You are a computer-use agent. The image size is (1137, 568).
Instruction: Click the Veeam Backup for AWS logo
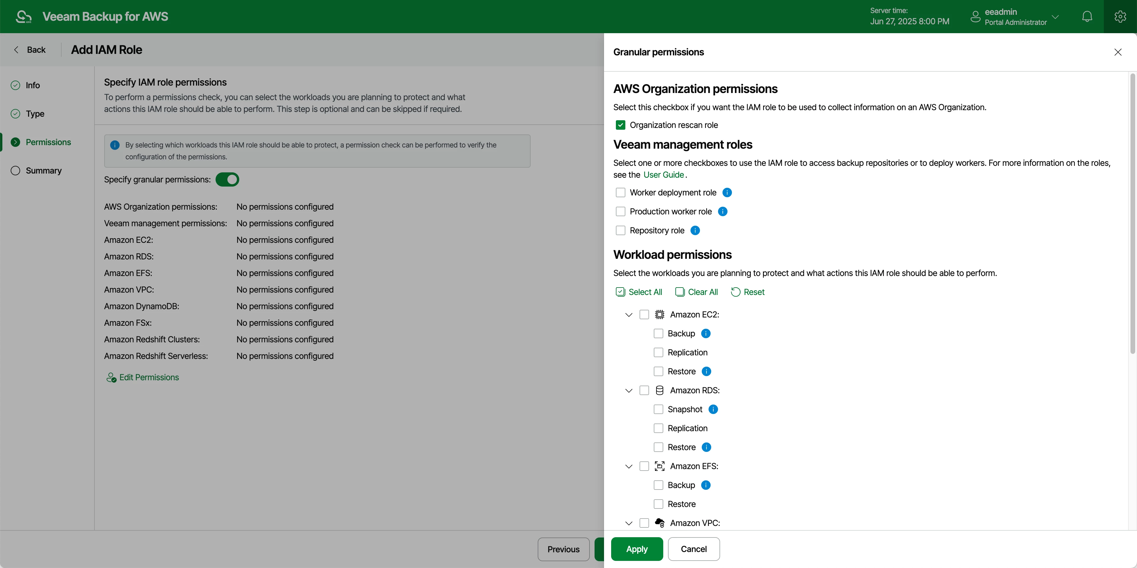24,17
